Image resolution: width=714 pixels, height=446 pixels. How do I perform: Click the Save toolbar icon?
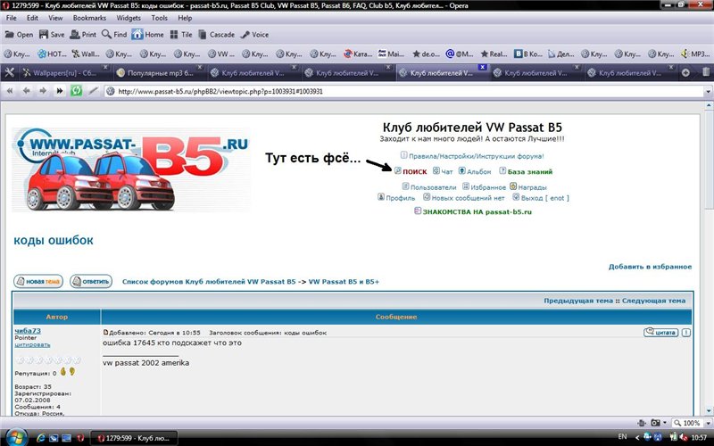coord(52,35)
